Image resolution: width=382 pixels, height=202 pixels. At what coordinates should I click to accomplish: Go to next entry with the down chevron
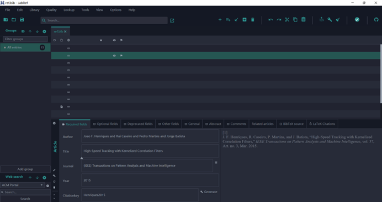54,198
